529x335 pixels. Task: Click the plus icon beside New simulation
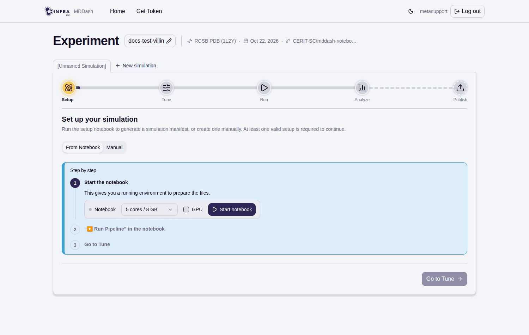(118, 66)
